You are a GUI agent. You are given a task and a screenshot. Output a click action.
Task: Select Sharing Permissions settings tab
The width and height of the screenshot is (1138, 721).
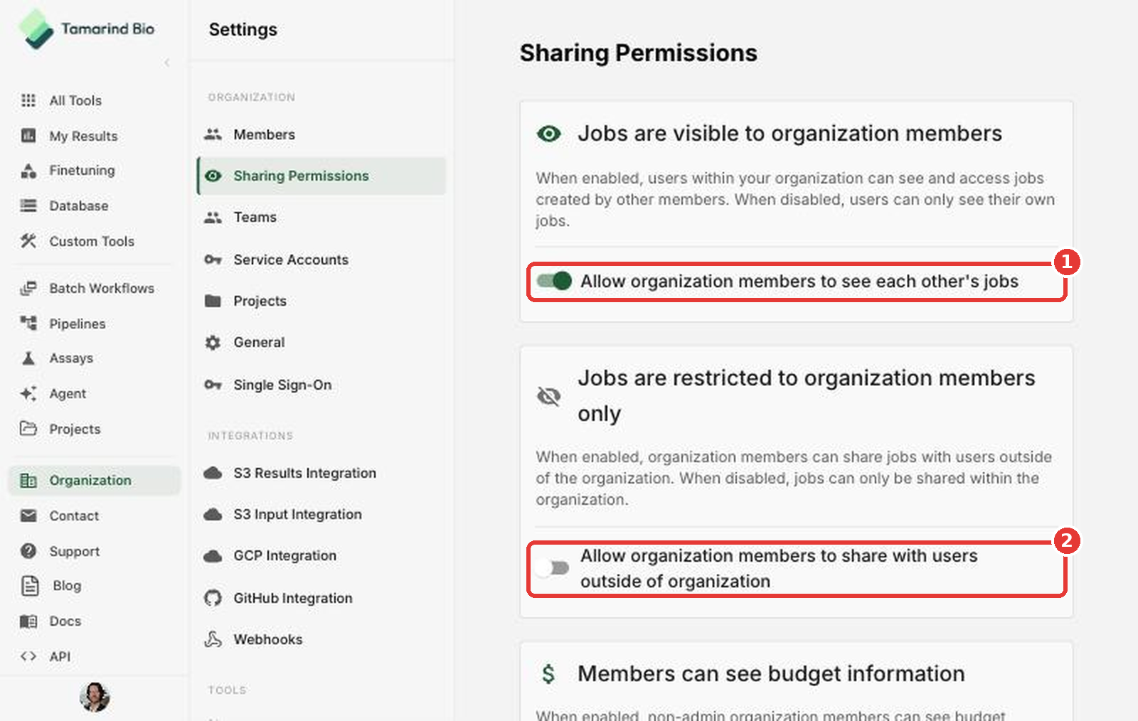coord(321,176)
